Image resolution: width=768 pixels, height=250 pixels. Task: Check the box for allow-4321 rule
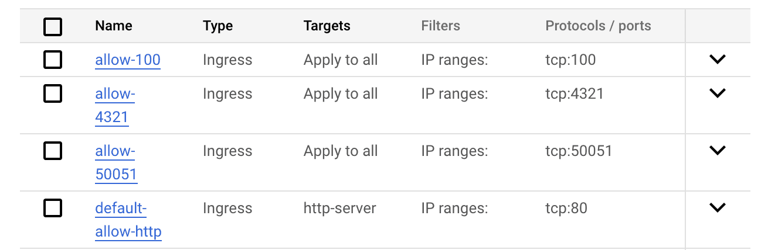tap(53, 93)
